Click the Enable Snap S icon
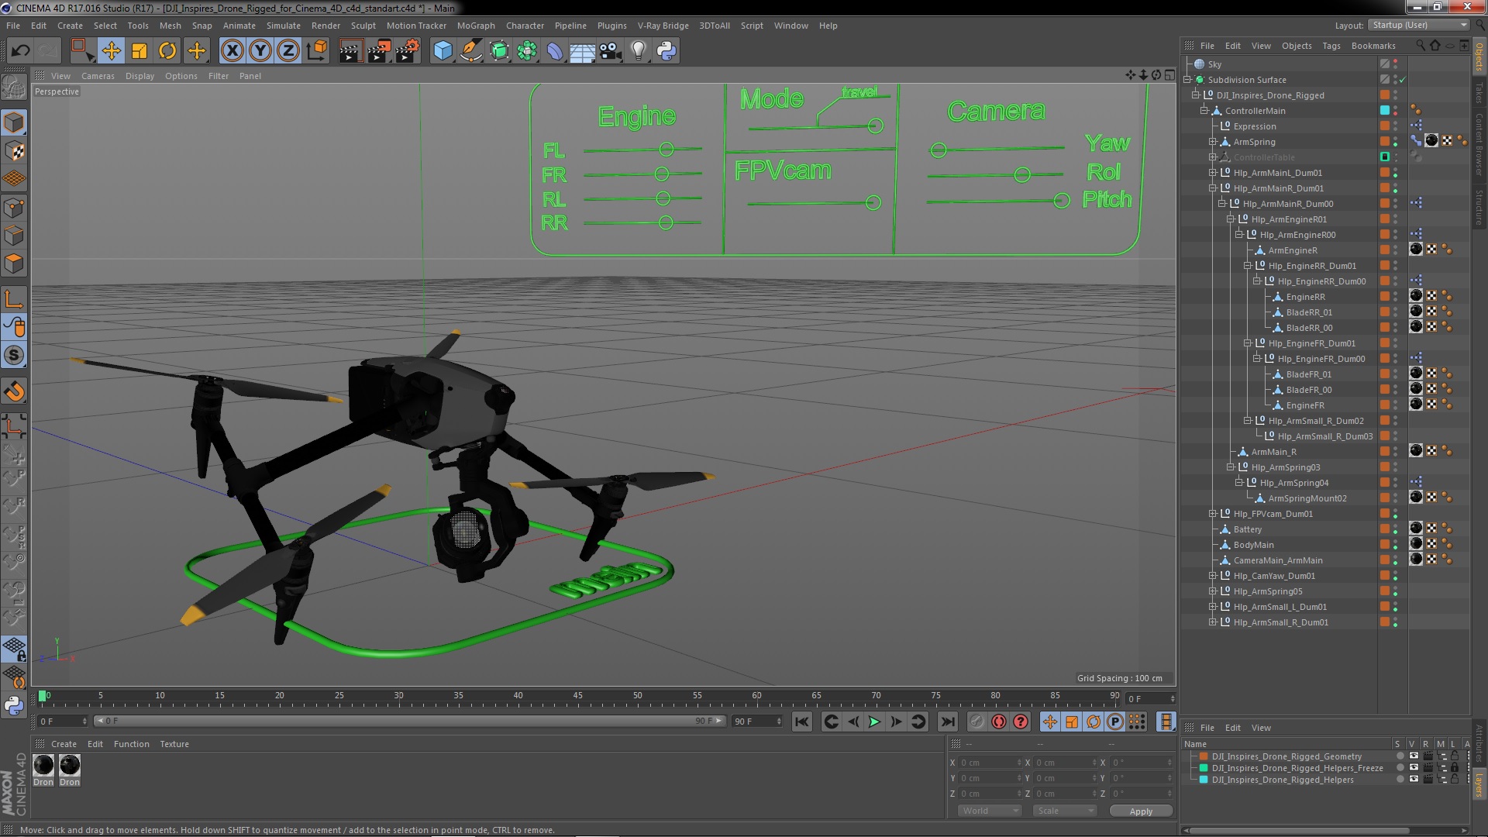This screenshot has width=1488, height=837. (x=14, y=355)
